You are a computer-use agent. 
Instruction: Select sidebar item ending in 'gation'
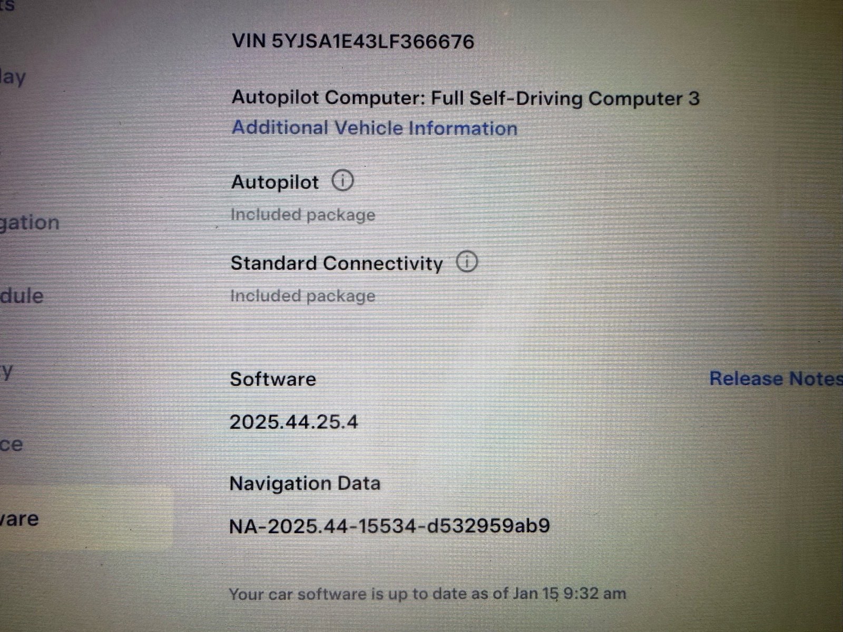tap(30, 223)
